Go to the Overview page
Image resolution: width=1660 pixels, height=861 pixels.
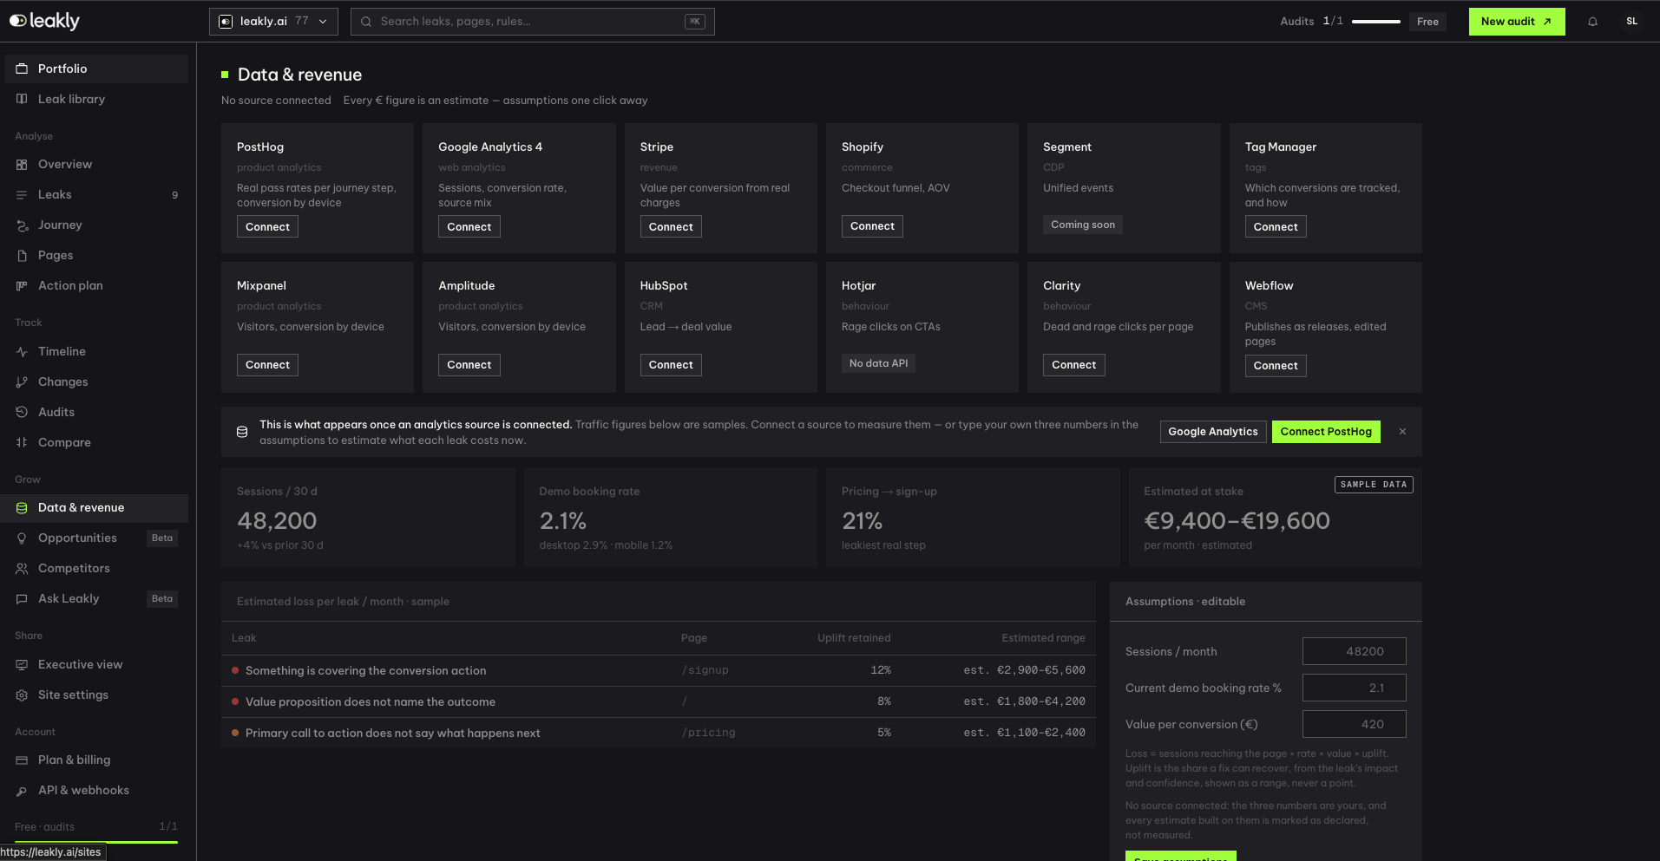pos(96,164)
